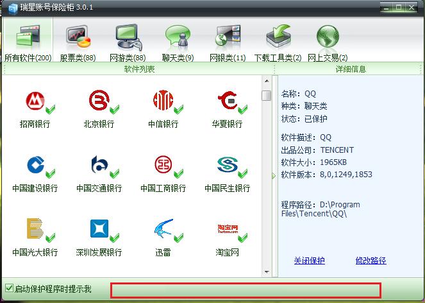Viewport: 425px width, 303px height.
Task: Click the 程序路径 D:\Program Files\Tencent\QQ\ text
Action: coord(321,209)
